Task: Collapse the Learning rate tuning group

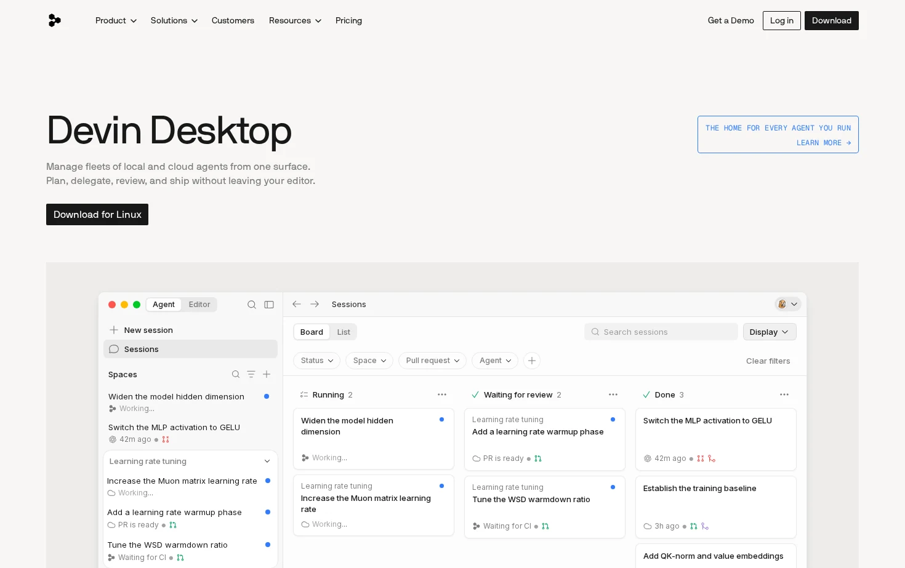Action: (267, 462)
